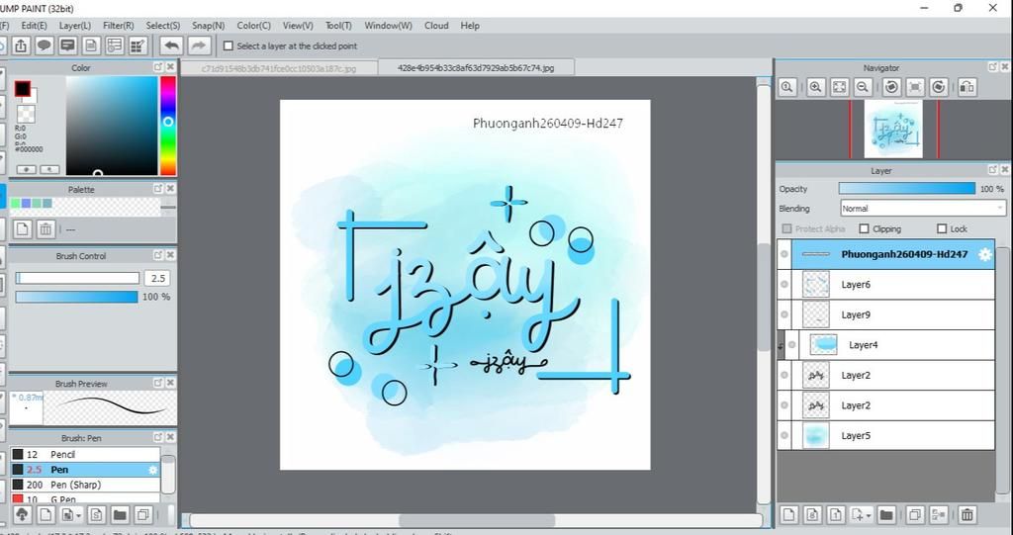Delete palette color with trash icon
This screenshot has height=535, width=1013.
46,229
